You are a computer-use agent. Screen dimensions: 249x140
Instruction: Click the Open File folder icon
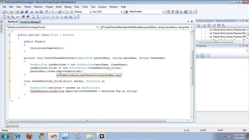pos(17,12)
